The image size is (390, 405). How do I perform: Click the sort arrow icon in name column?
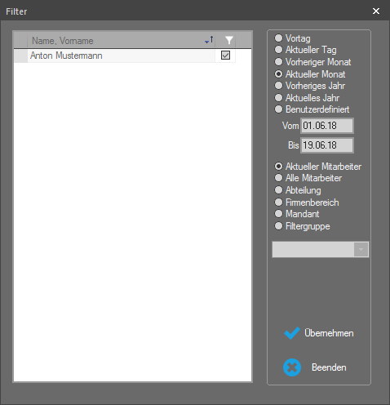[209, 40]
